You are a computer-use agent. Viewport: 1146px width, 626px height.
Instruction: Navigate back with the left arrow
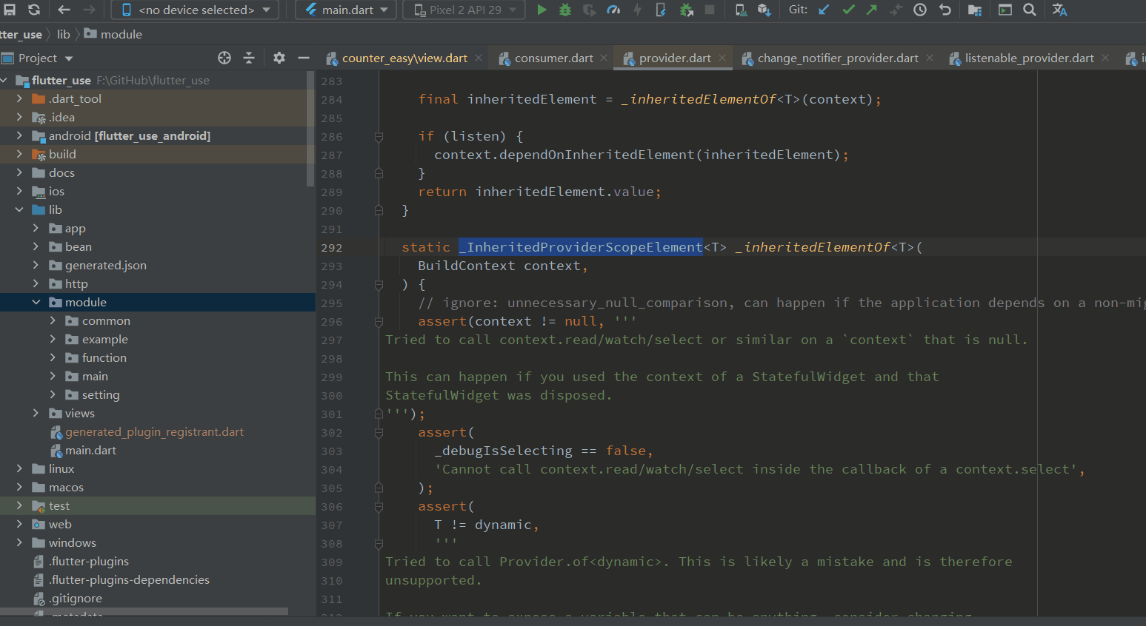pos(64,10)
